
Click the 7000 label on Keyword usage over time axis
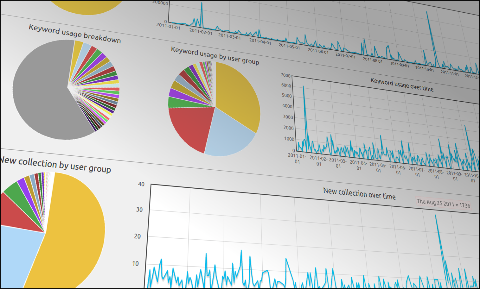[x=285, y=75]
